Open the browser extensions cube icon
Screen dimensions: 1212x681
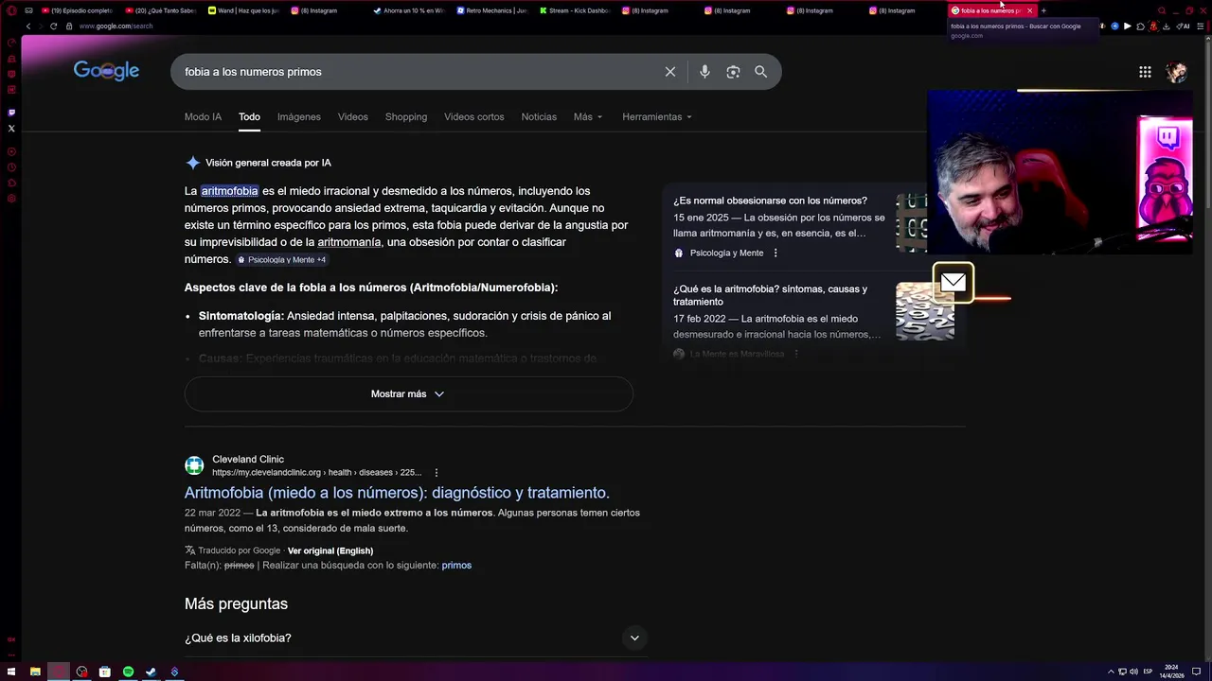click(x=1140, y=26)
